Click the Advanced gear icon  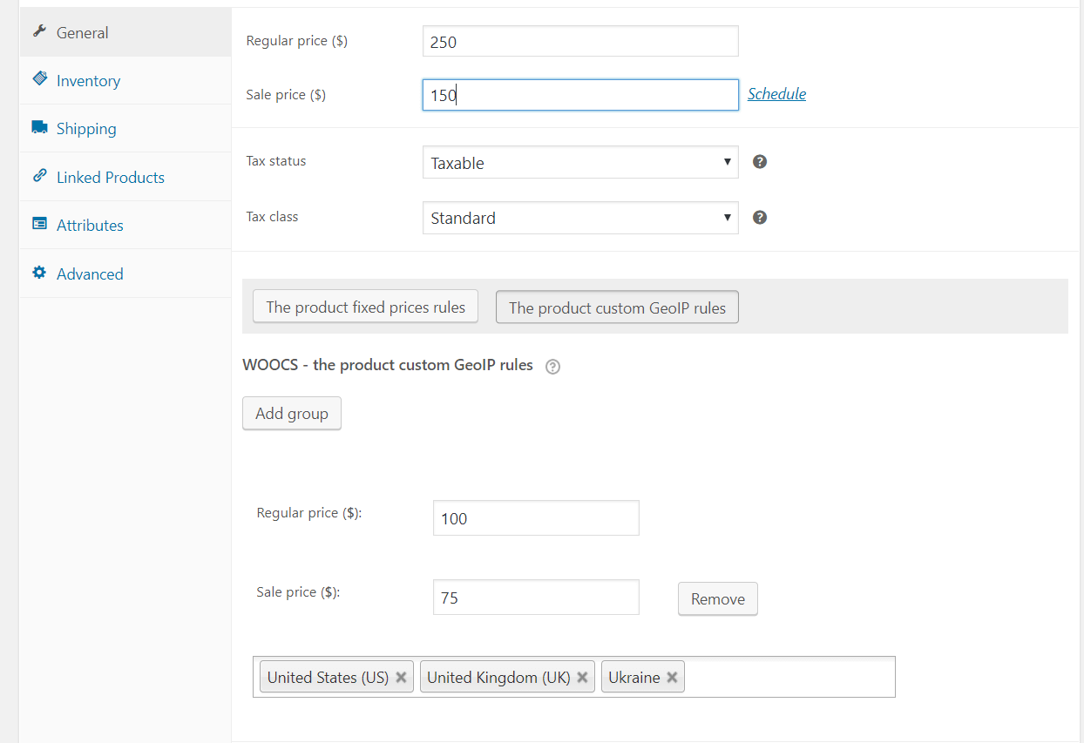[x=39, y=273]
